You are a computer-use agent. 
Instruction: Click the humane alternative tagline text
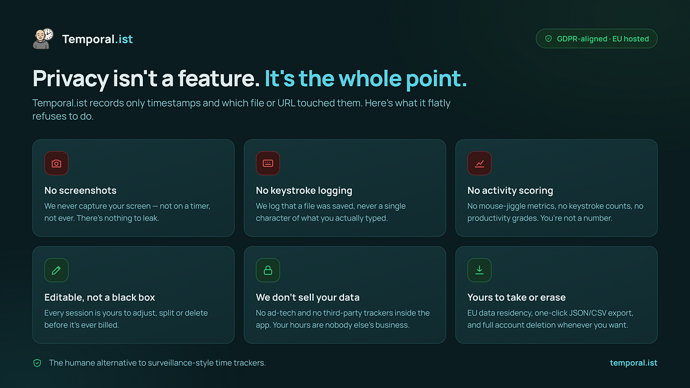point(157,363)
